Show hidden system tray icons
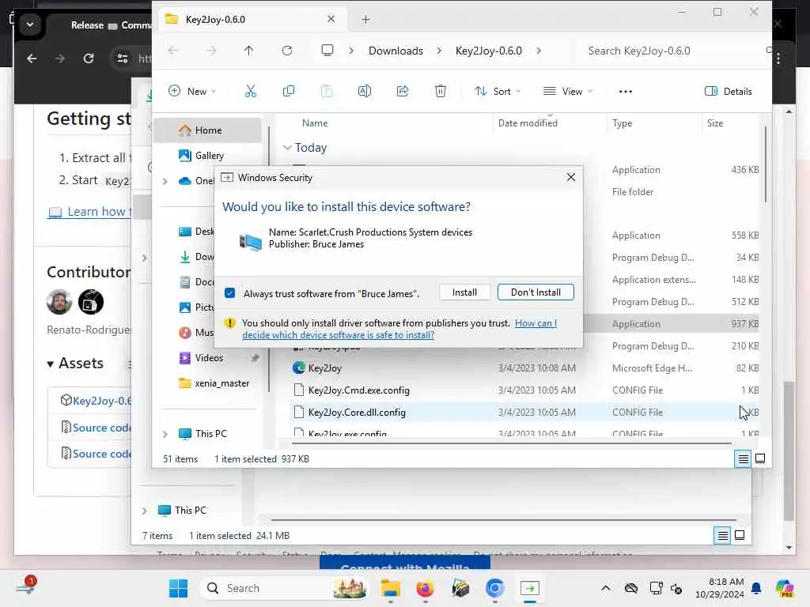Screen dimensions: 810x607 tap(605, 588)
